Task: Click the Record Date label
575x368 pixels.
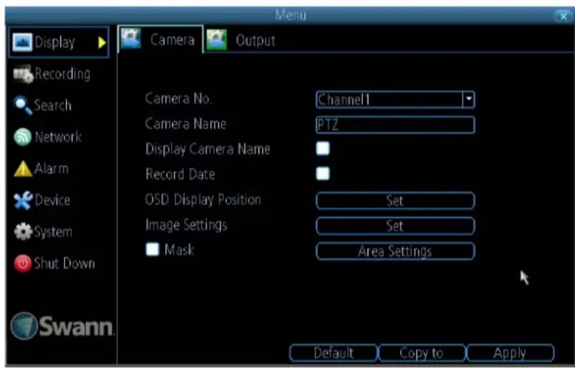Action: coord(180,174)
